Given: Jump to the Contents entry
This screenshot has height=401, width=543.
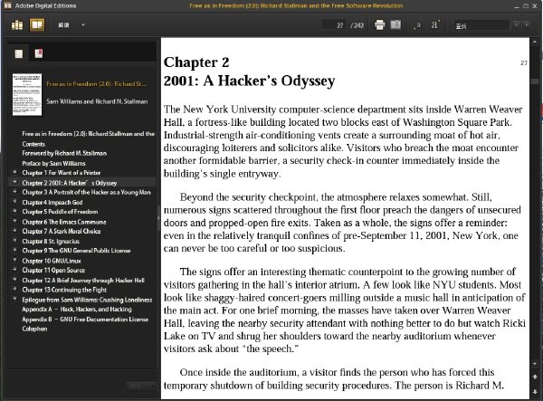Looking at the screenshot, I should coord(33,144).
